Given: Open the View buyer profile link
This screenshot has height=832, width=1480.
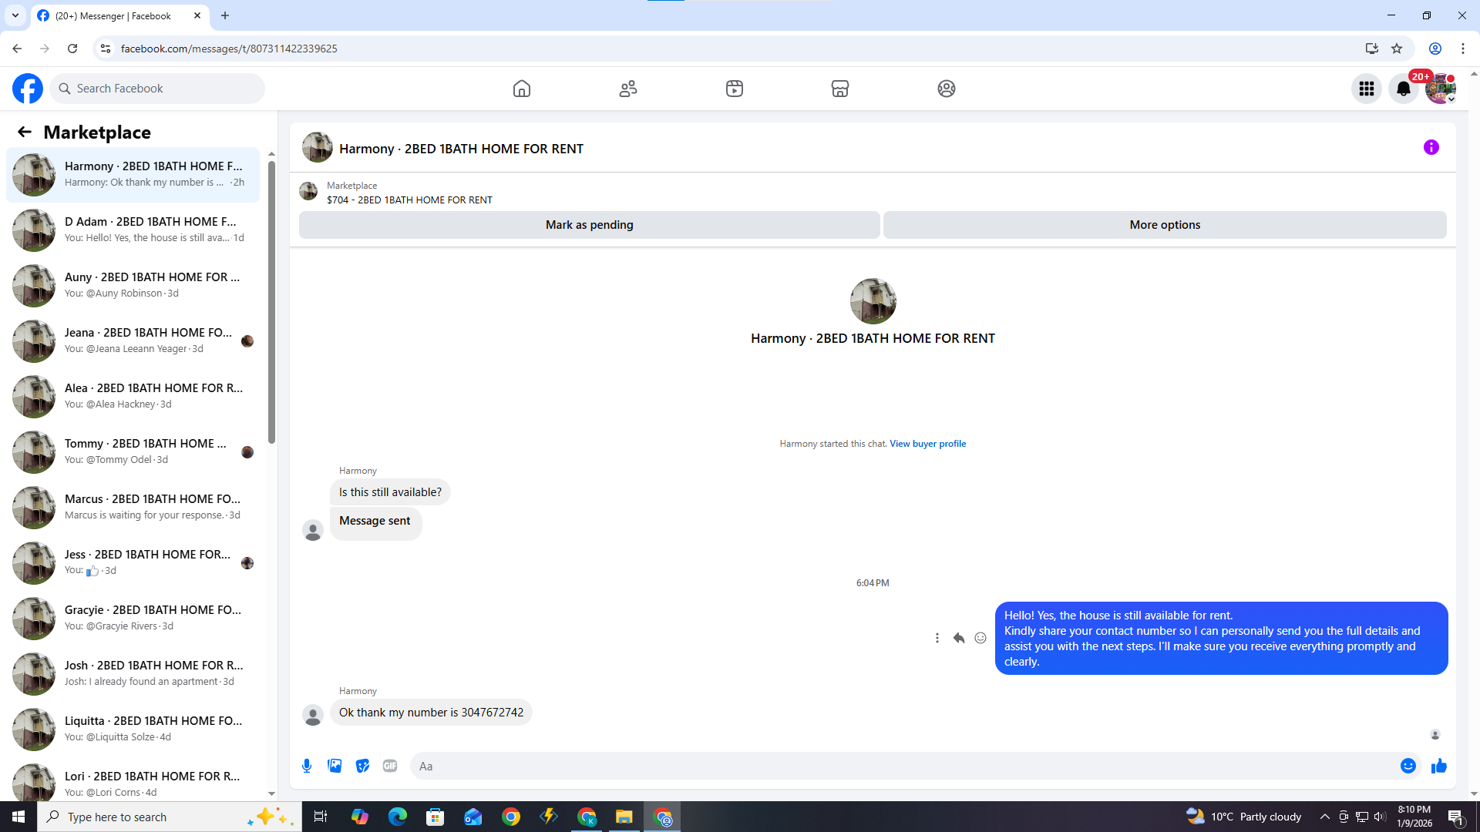Looking at the screenshot, I should tap(927, 444).
